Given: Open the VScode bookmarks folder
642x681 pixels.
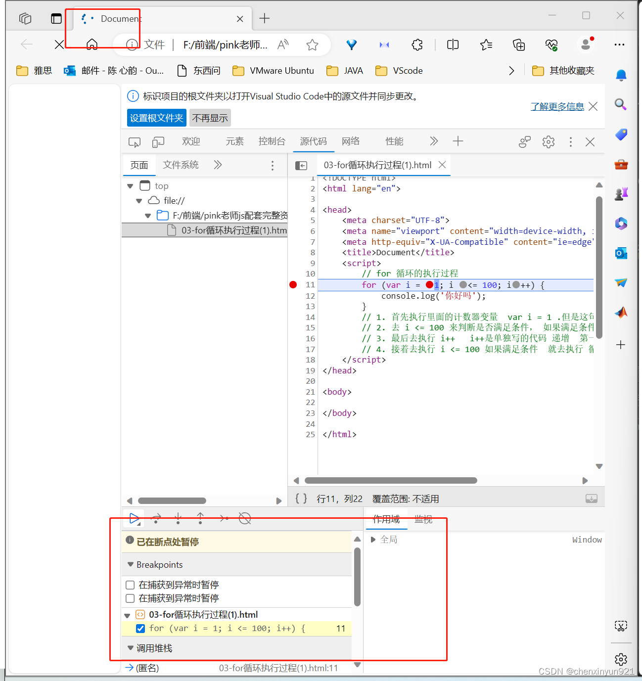Looking at the screenshot, I should [x=399, y=71].
